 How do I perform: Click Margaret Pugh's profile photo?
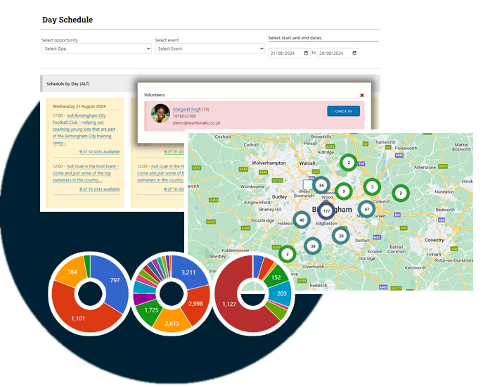(x=160, y=115)
